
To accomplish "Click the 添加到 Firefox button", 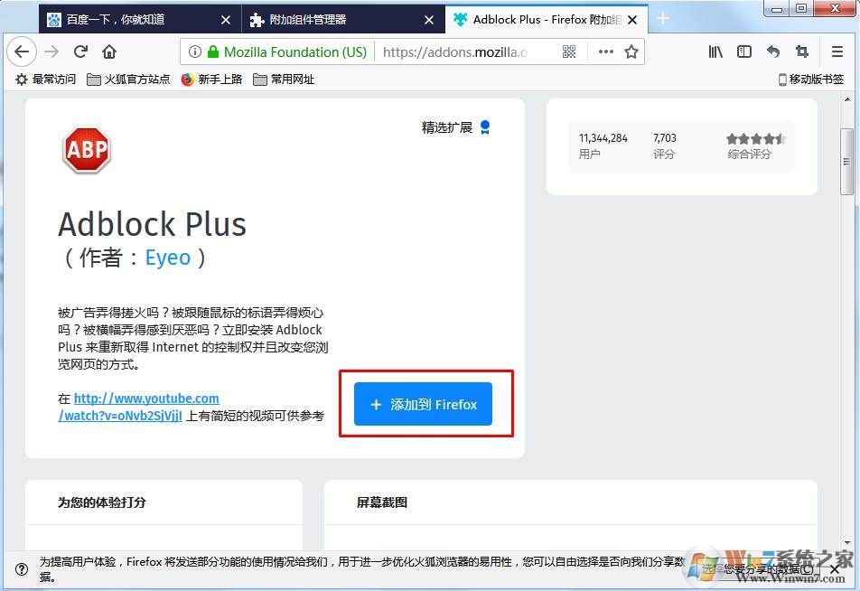I will coord(423,404).
